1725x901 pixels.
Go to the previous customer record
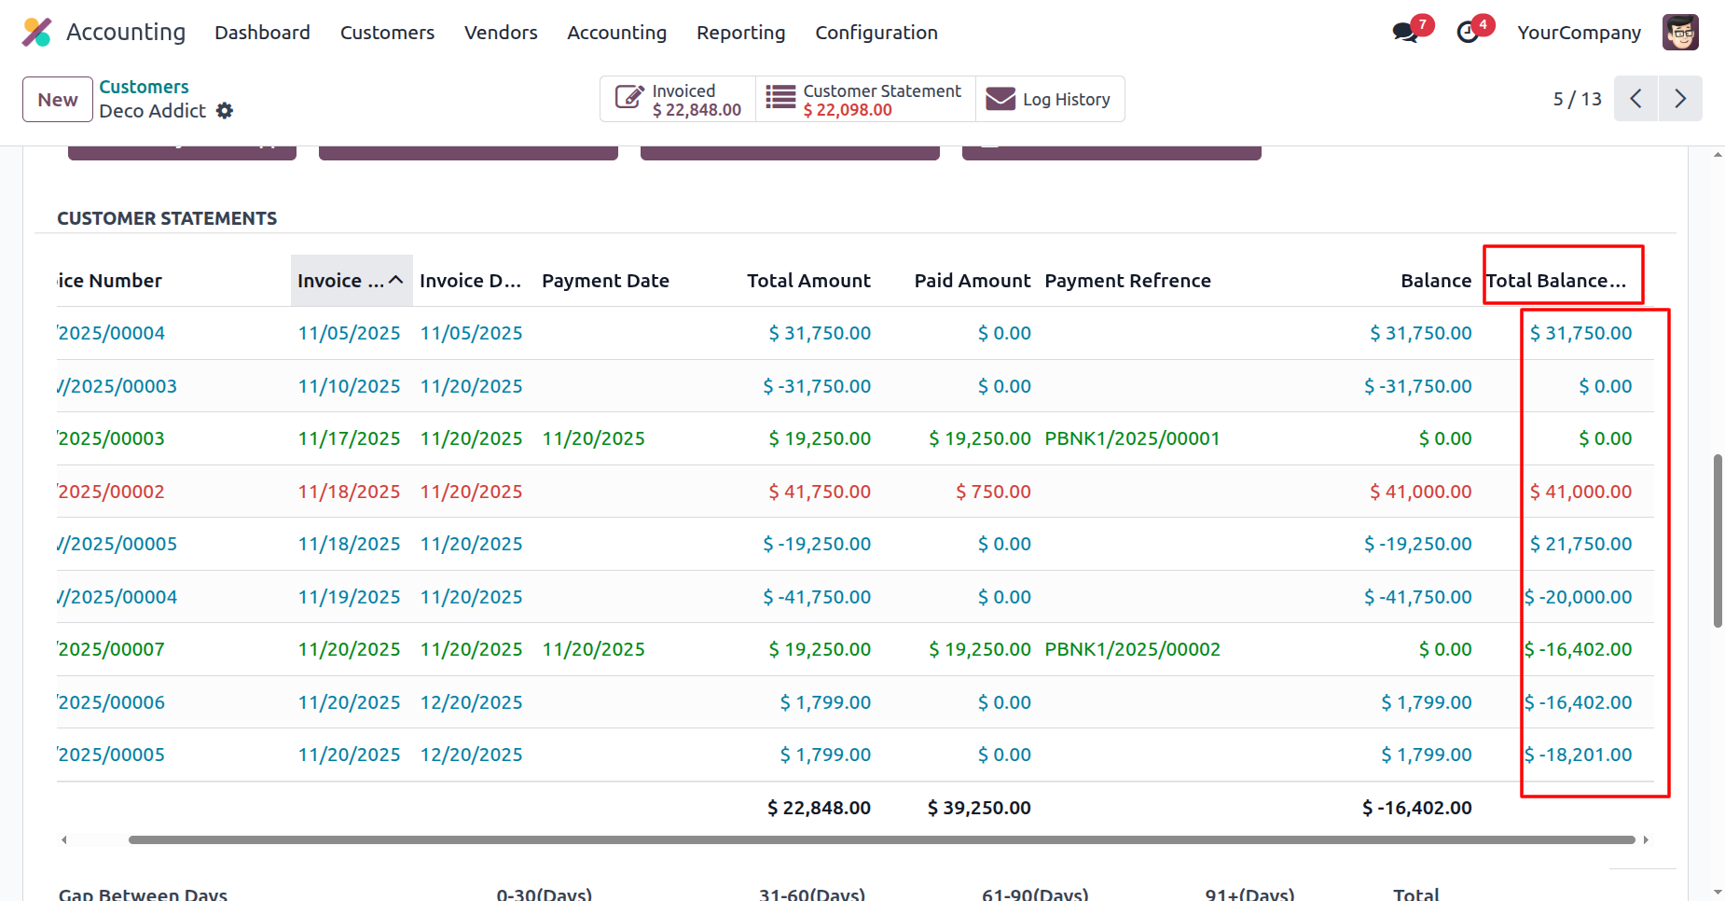click(1635, 99)
